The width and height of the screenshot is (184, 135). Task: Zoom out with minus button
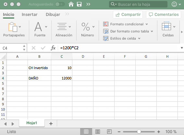[119, 132]
